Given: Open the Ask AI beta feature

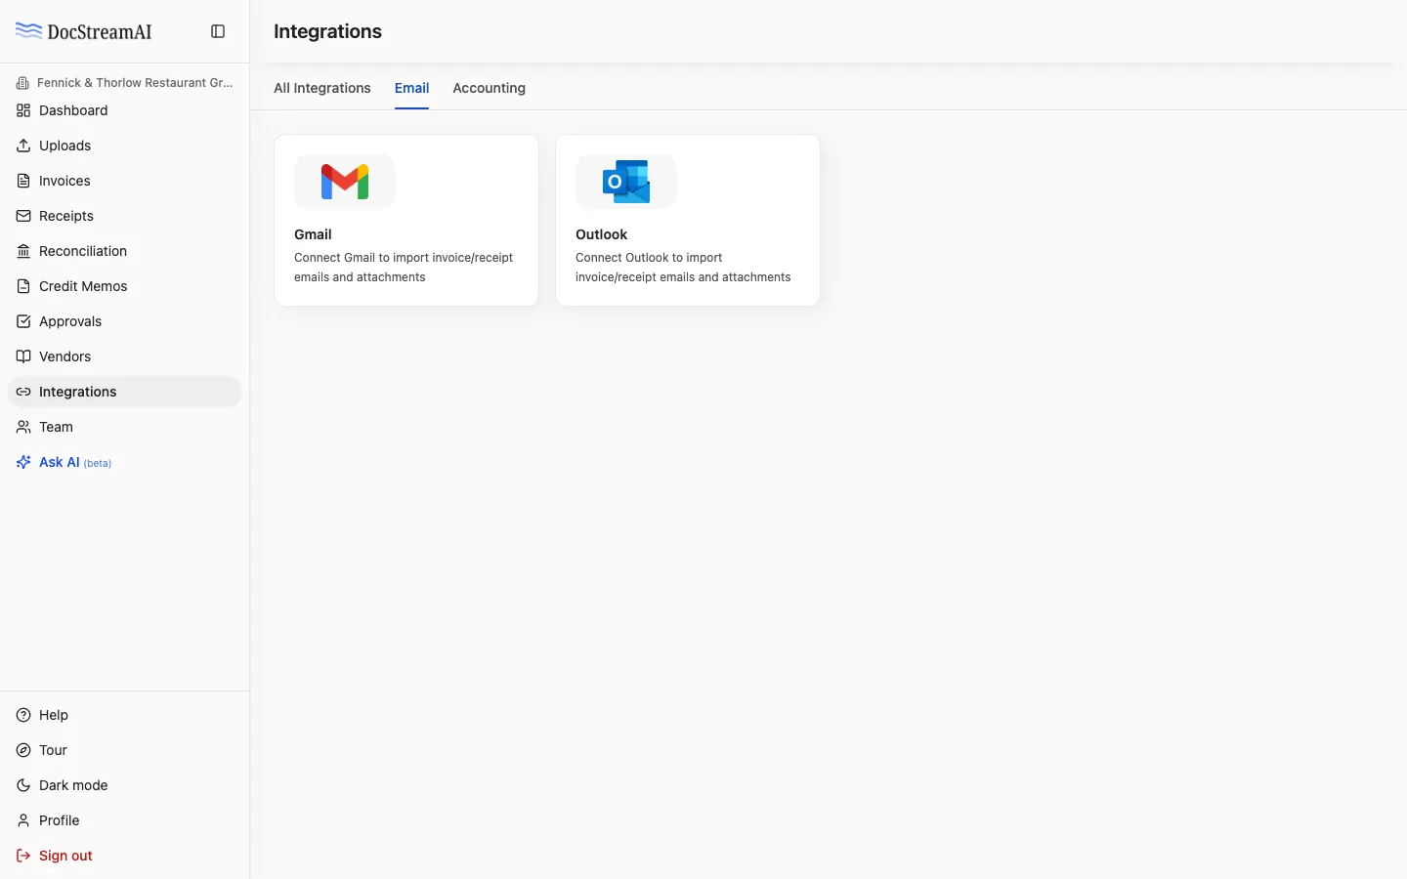Looking at the screenshot, I should pyautogui.click(x=124, y=462).
